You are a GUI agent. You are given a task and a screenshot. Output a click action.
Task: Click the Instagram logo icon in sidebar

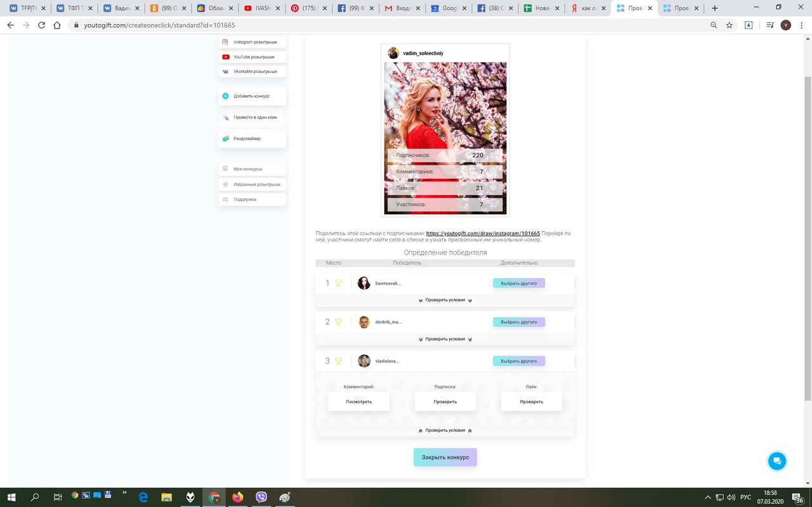pos(225,42)
